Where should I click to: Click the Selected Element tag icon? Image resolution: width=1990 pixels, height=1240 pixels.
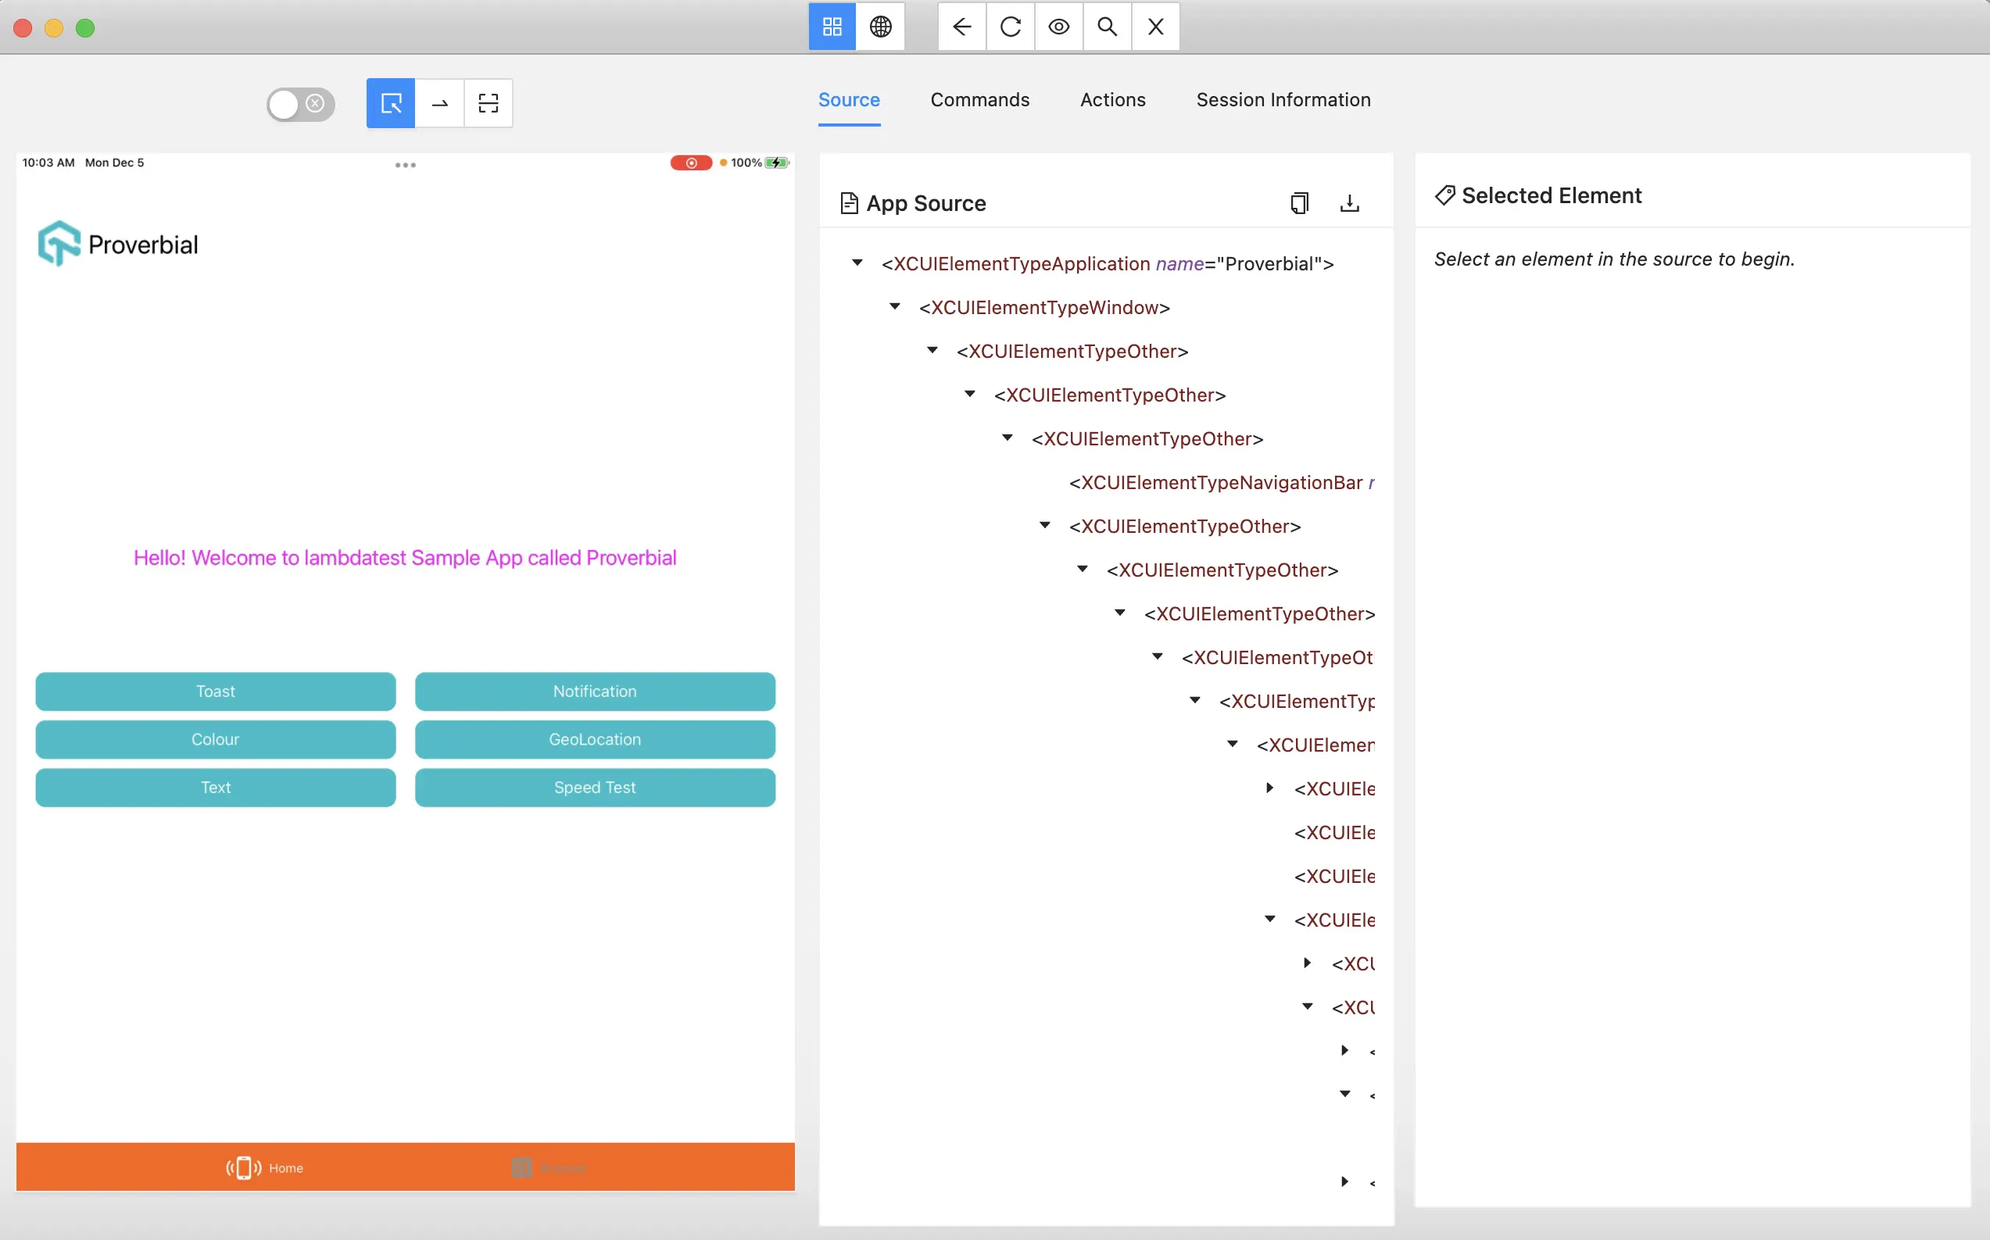coord(1444,195)
